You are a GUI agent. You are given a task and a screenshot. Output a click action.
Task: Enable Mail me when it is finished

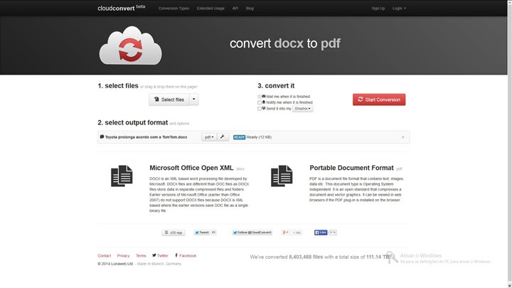click(x=260, y=97)
